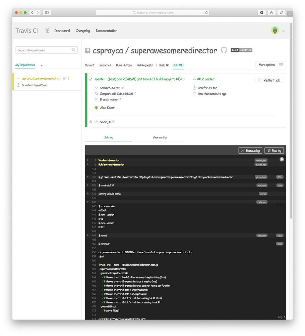This screenshot has height=336, width=305.
Task: Open the GitHub octocat repo icon
Action: (x=224, y=50)
